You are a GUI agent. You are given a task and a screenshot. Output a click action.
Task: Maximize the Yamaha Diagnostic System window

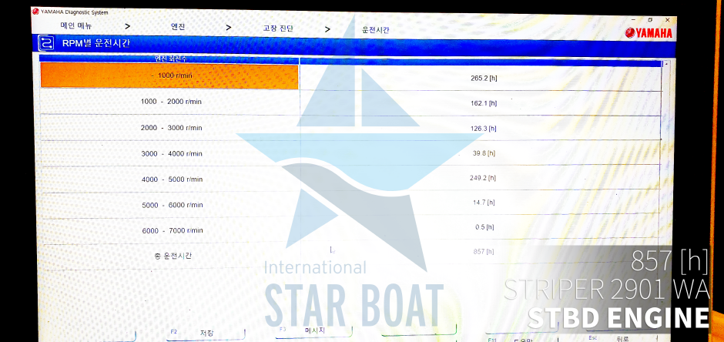coord(650,20)
